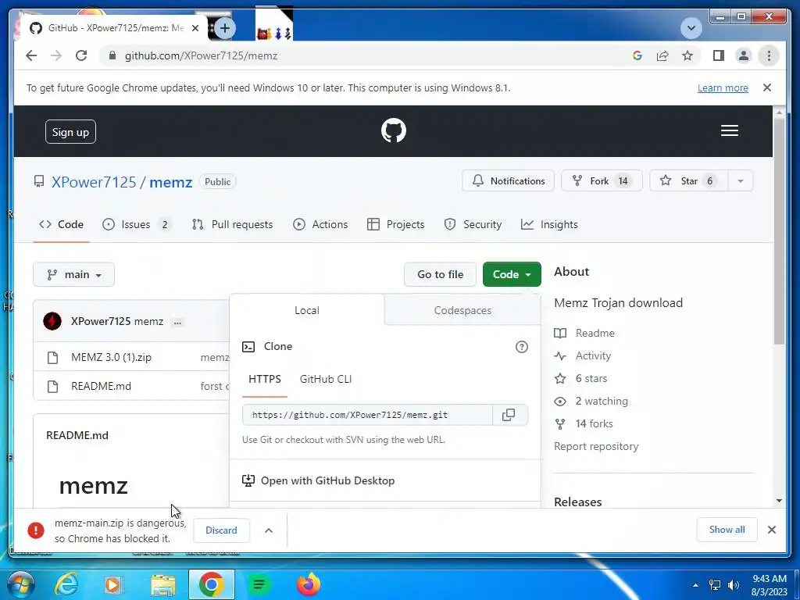Click the Sign up button
Image resolution: width=800 pixels, height=600 pixels.
point(70,132)
